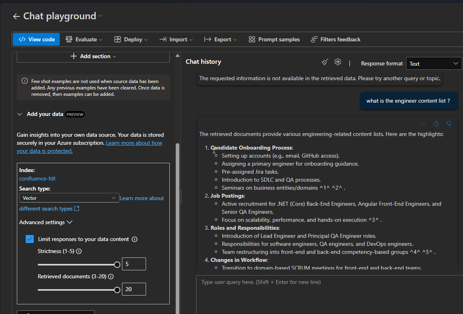Image resolution: width=463 pixels, height=314 pixels.
Task: Click the 'Chat history' heading
Action: tap(203, 62)
